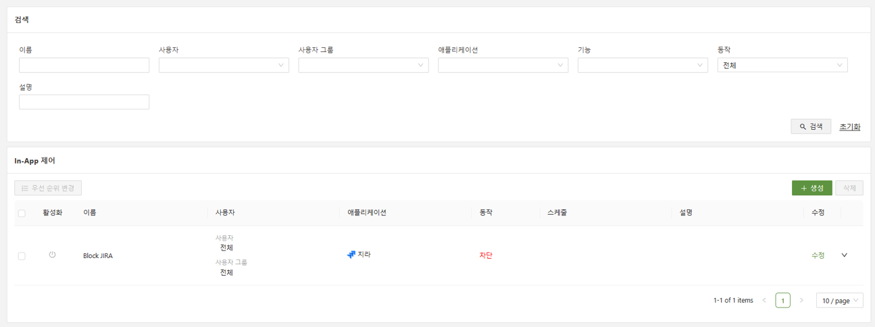Open the 사용자 dropdown filter

pos(224,66)
